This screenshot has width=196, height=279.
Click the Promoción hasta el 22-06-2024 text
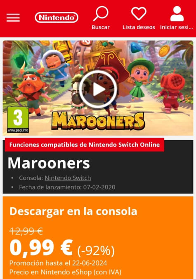(58, 263)
